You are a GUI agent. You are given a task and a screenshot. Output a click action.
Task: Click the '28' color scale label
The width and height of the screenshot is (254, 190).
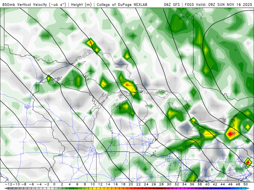tap(162, 184)
